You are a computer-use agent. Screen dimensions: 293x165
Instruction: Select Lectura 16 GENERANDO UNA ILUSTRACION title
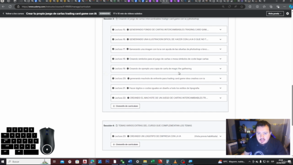click(x=169, y=39)
